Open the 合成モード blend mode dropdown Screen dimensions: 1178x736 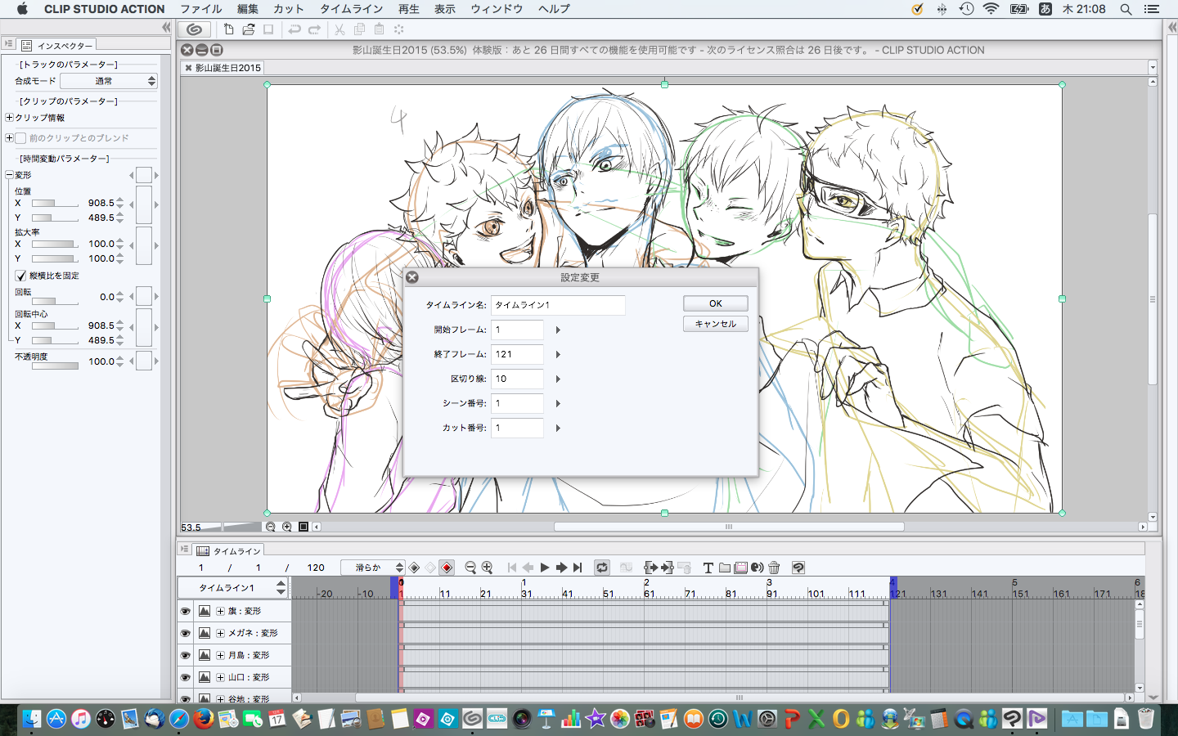coord(108,81)
